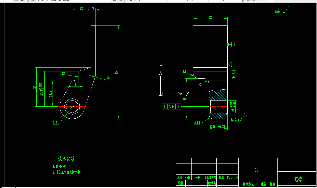Viewport: 317px width, 188px height.
Task: Select the 0.04 tolerance value
Action: (172, 107)
